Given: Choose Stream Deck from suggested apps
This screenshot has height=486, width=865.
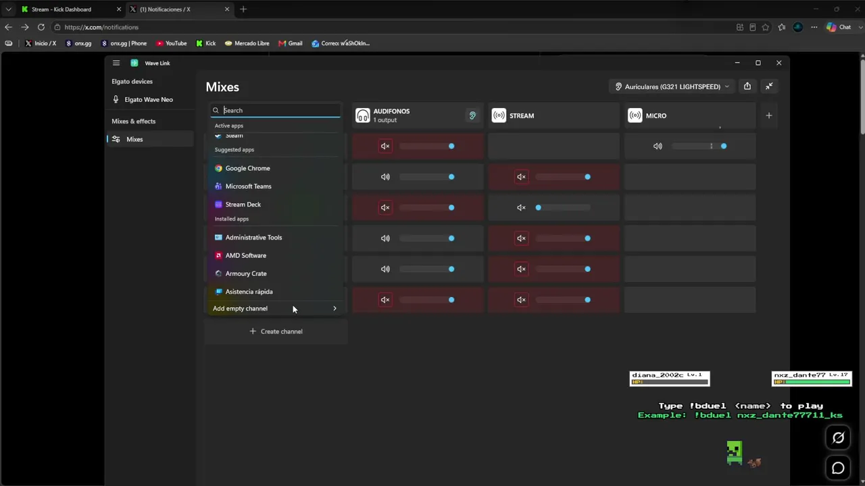Looking at the screenshot, I should coord(276,205).
